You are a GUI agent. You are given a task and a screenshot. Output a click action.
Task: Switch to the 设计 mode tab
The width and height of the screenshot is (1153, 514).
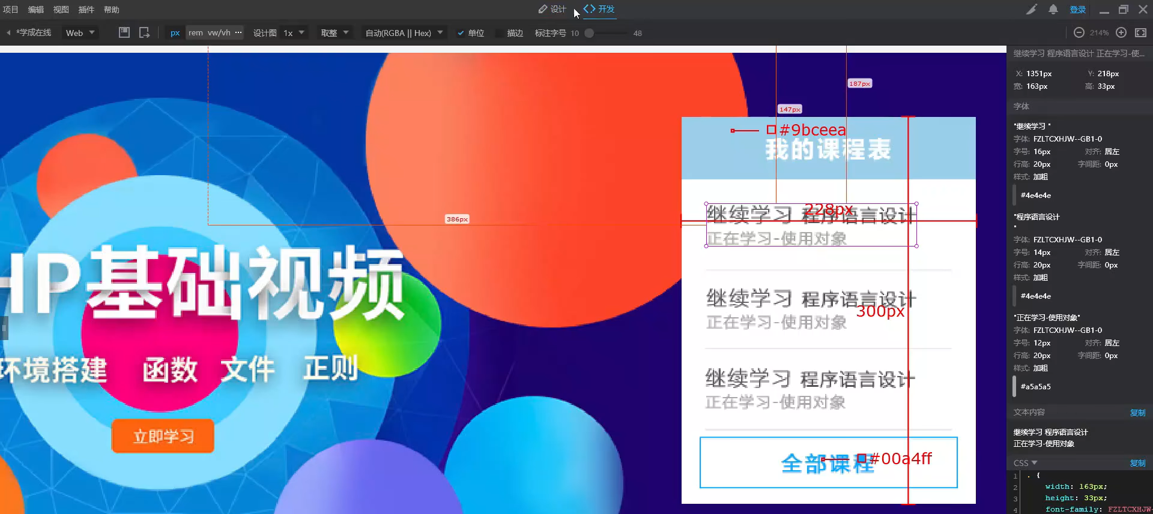(x=552, y=9)
